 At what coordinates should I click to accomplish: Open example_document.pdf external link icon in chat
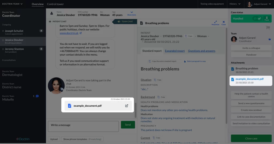[127, 106]
